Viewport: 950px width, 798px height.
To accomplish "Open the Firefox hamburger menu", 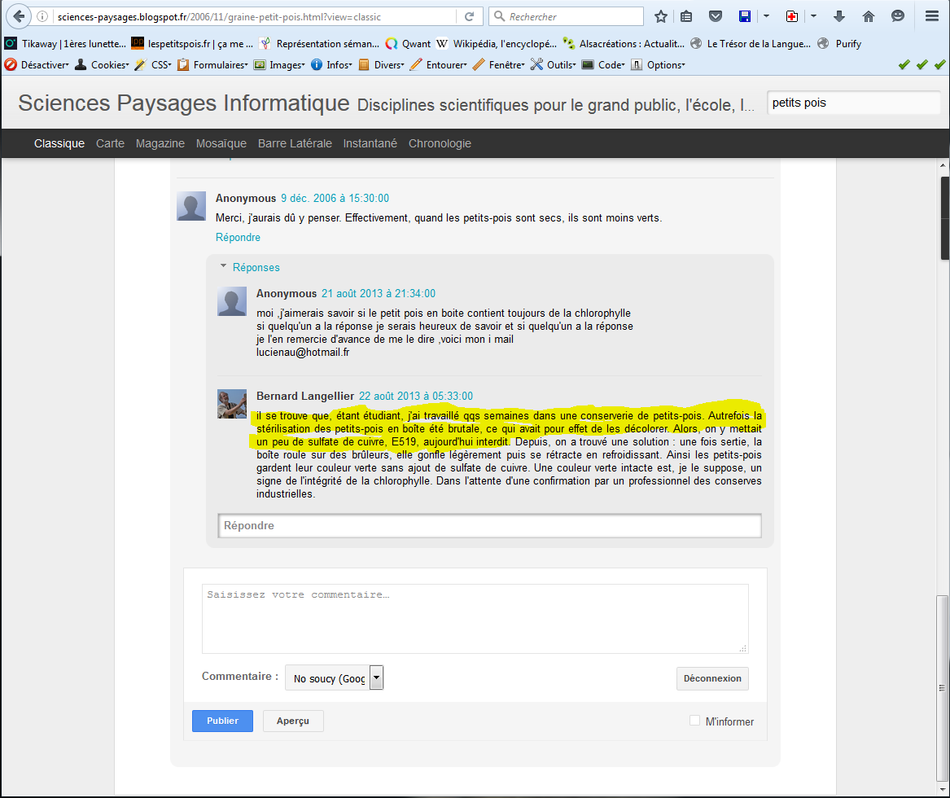I will [931, 16].
